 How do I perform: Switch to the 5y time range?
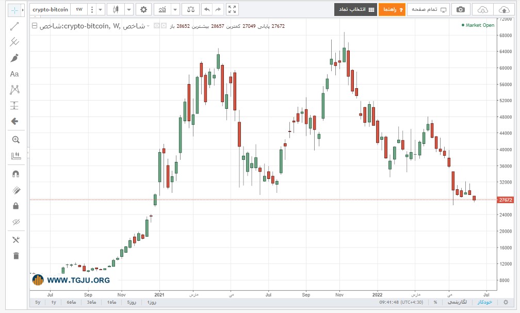(38, 302)
